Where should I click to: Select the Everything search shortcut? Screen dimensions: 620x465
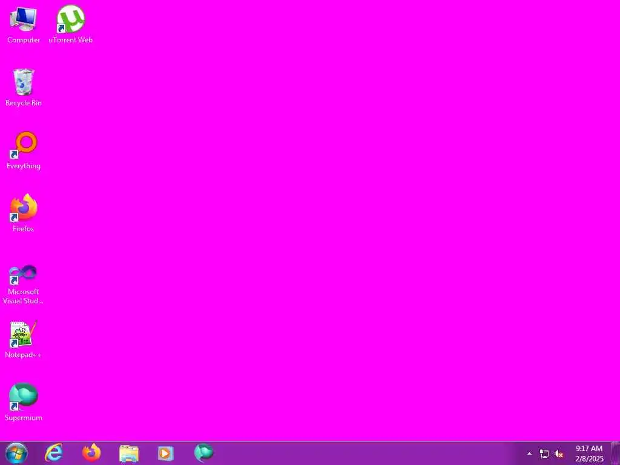coord(24,151)
